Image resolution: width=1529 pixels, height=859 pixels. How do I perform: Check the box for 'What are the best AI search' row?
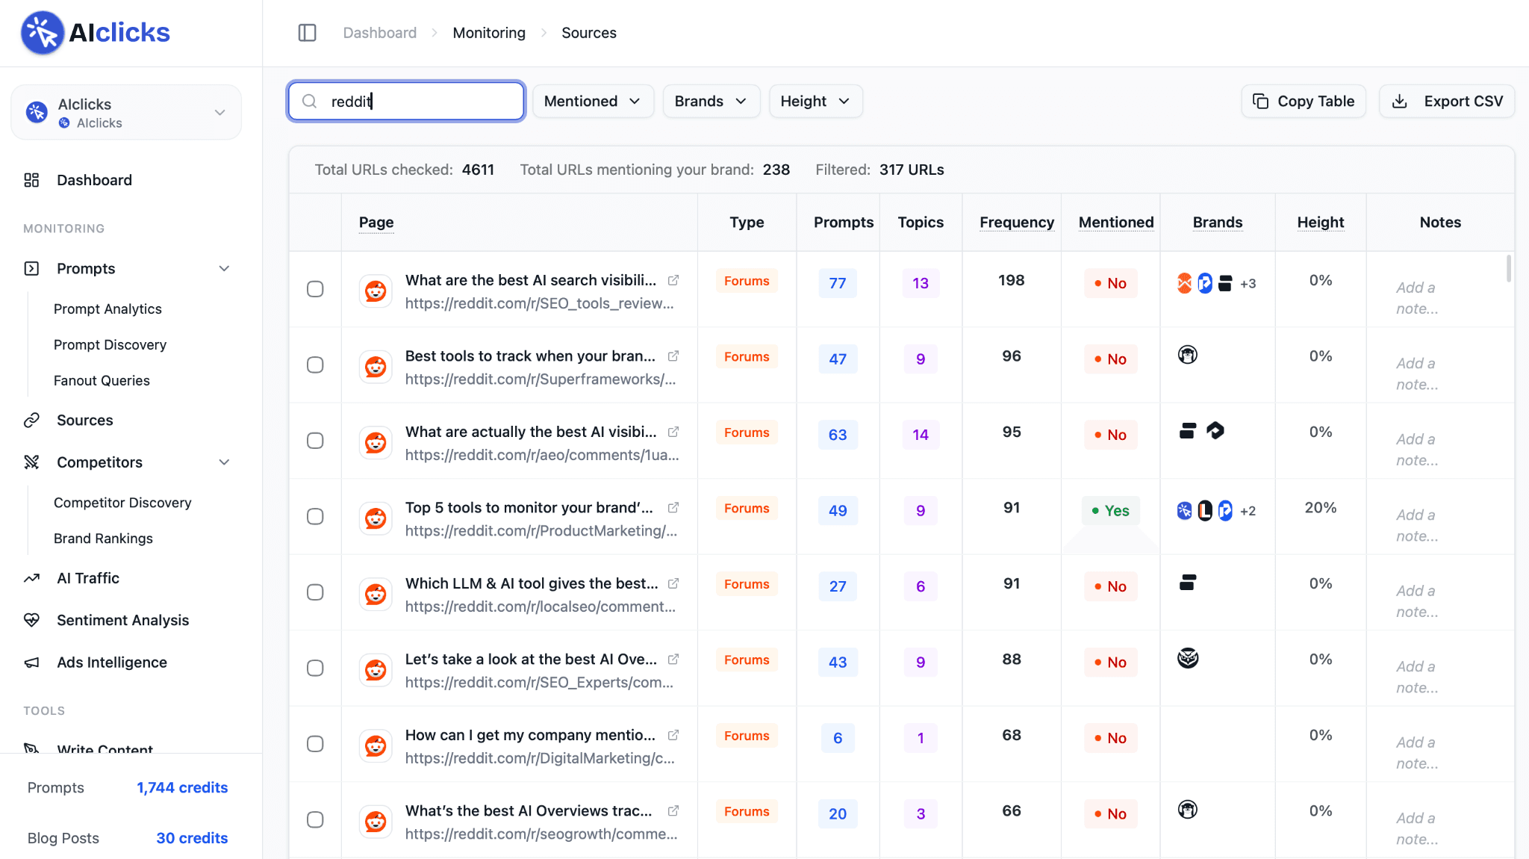coord(315,289)
